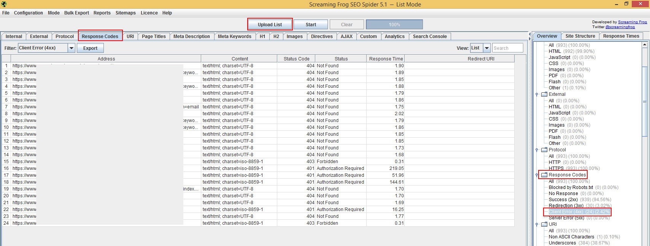Click the Protocol folder icon in Overview tree
Image resolution: width=650 pixels, height=246 pixels.
[544, 150]
